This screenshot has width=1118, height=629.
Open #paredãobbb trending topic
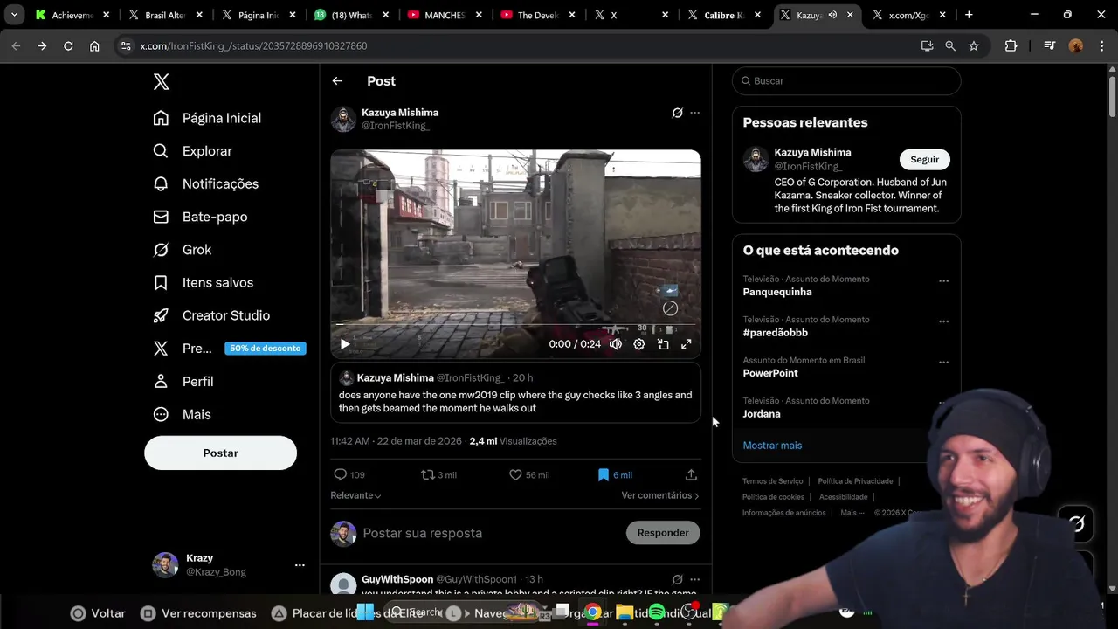pyautogui.click(x=776, y=333)
